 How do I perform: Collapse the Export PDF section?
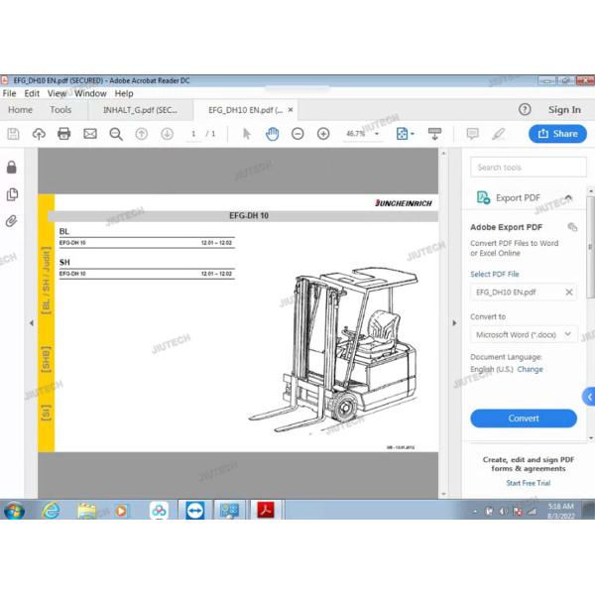tap(568, 198)
